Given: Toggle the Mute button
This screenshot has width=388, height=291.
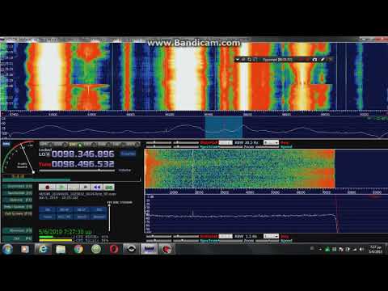Looking at the screenshot, I should (x=48, y=217).
